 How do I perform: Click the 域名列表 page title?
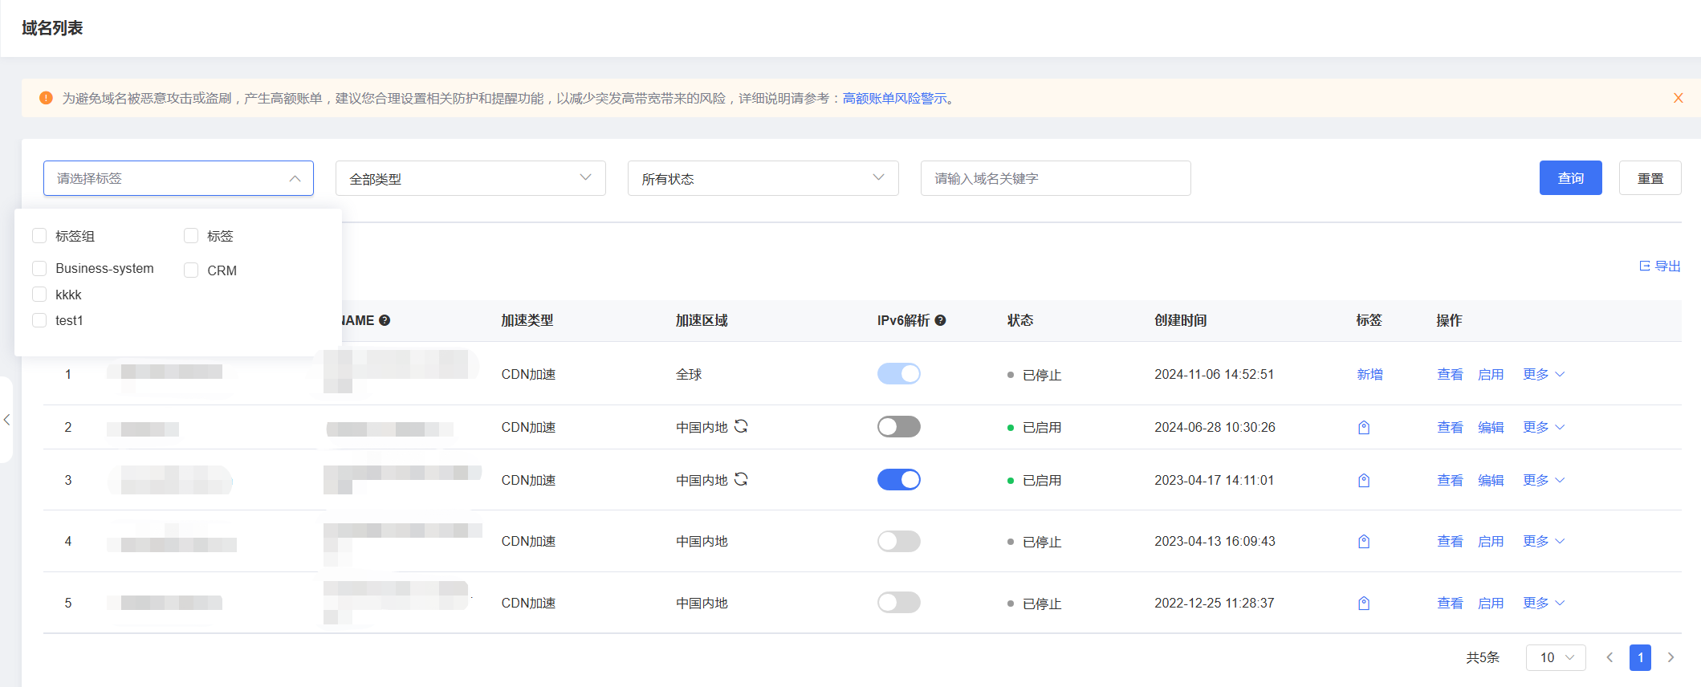[52, 28]
